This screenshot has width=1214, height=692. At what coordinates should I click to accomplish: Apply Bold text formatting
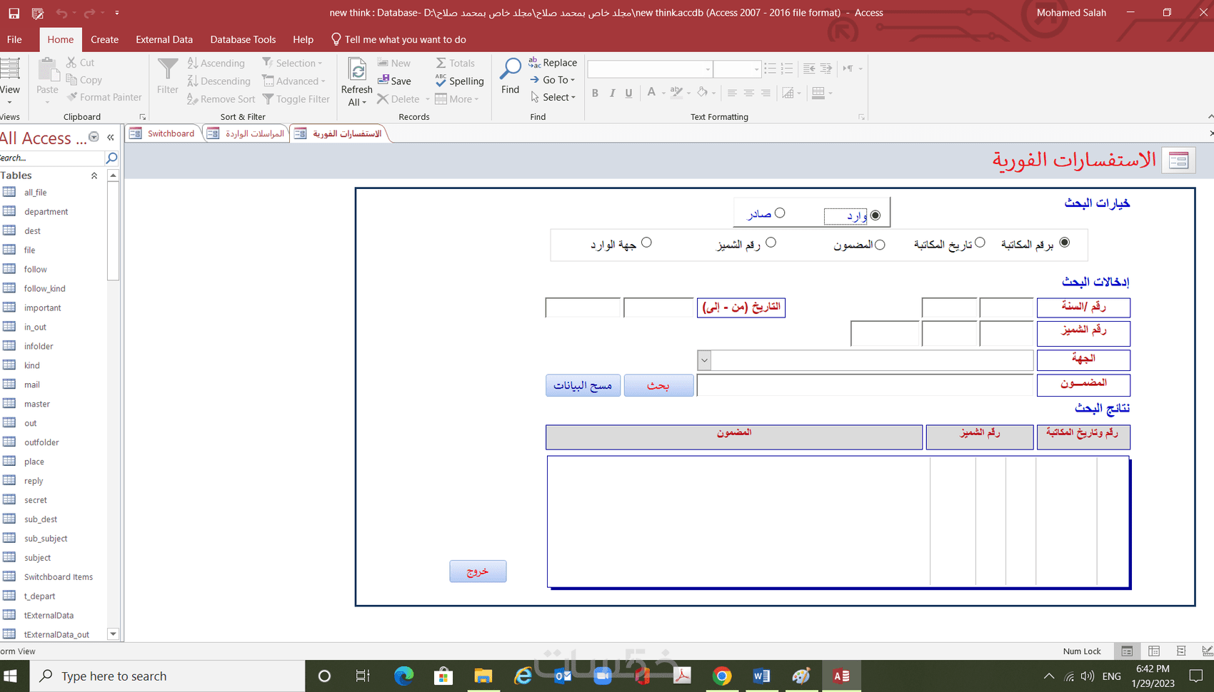[x=595, y=93]
